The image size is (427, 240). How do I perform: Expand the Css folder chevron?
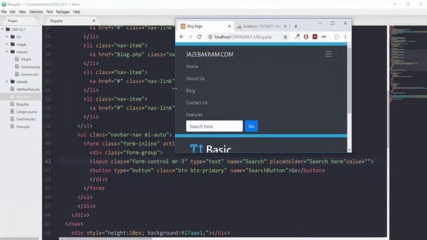click(7, 37)
